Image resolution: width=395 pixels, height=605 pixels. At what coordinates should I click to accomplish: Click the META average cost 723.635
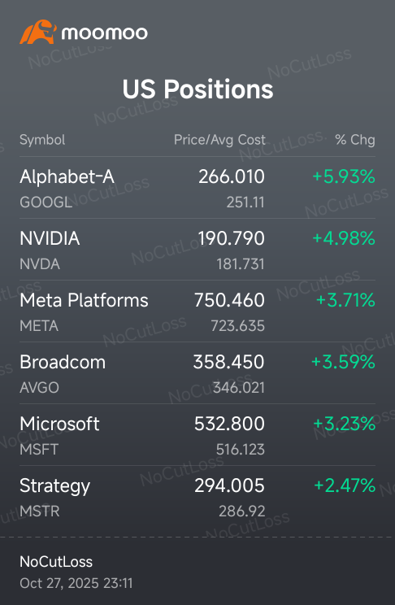pos(237,326)
